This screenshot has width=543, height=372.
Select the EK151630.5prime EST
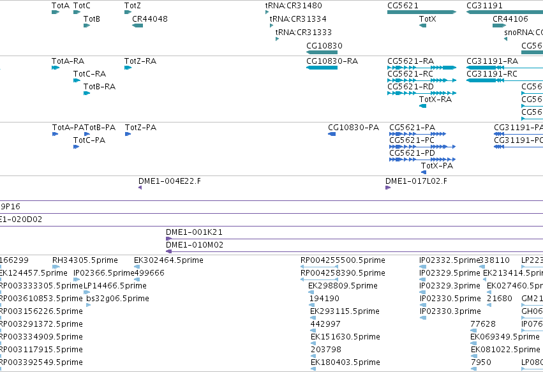tap(313, 343)
